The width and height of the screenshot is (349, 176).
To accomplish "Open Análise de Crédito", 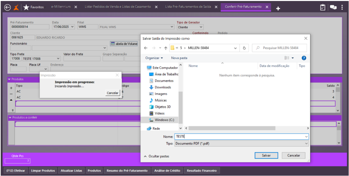I will click(x=167, y=171).
